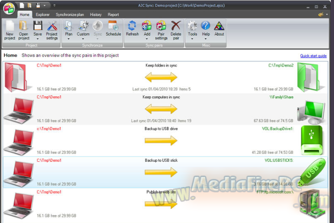Click the style options icon beside the ribbon tabs
334x223 pixels.
click(x=321, y=14)
